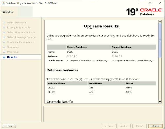Select the Configure Management step

coord(21,42)
